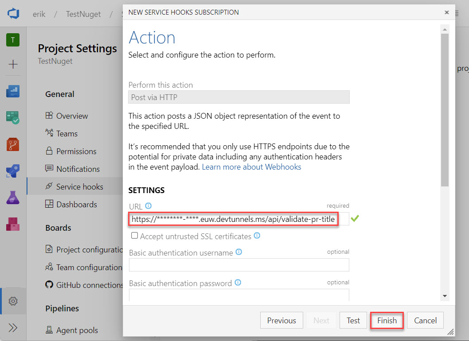Click the plus icon in left sidebar
Image resolution: width=469 pixels, height=341 pixels.
[x=13, y=64]
